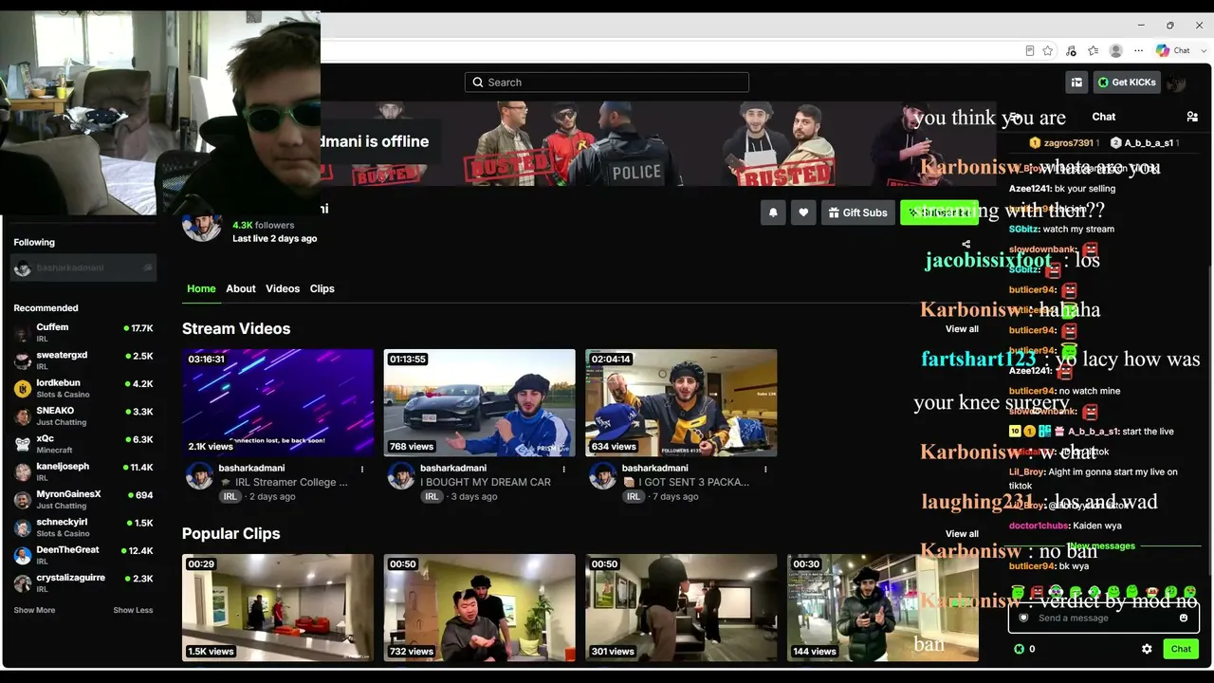Click doctor1chubs username in chat

click(1038, 526)
